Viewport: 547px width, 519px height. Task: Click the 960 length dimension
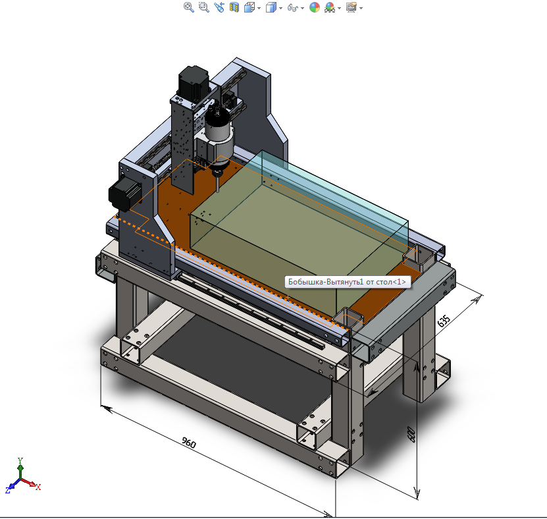(x=189, y=443)
